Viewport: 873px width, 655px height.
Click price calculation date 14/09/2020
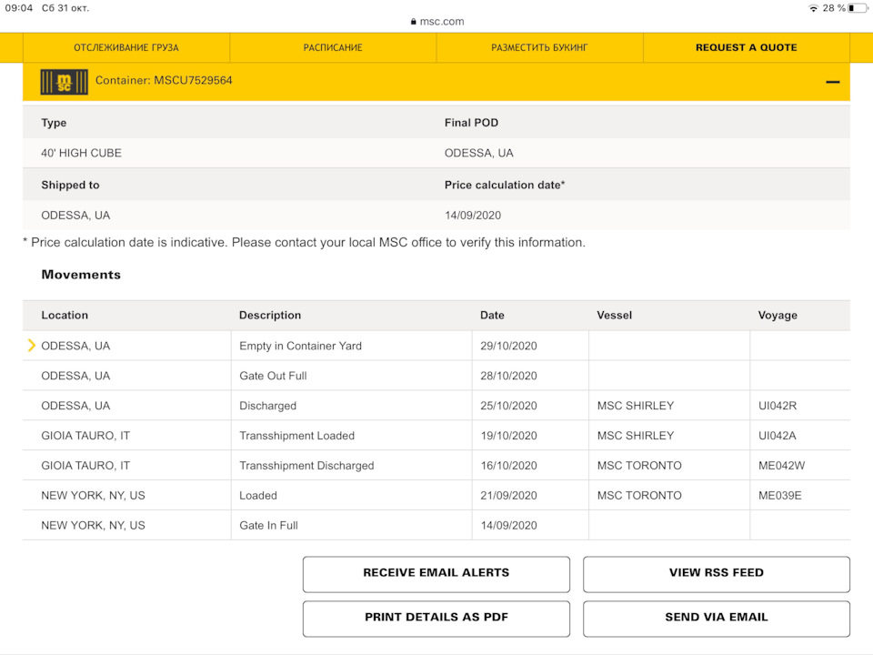(473, 216)
